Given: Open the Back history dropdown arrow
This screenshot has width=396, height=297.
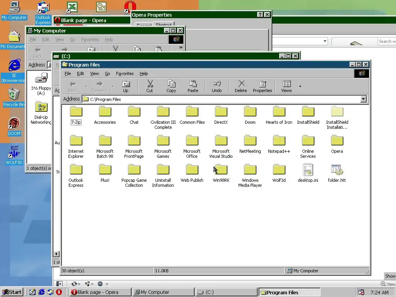Looking at the screenshot, I should (x=86, y=86).
